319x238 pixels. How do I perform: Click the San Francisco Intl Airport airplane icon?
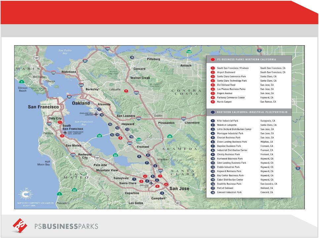65,133
